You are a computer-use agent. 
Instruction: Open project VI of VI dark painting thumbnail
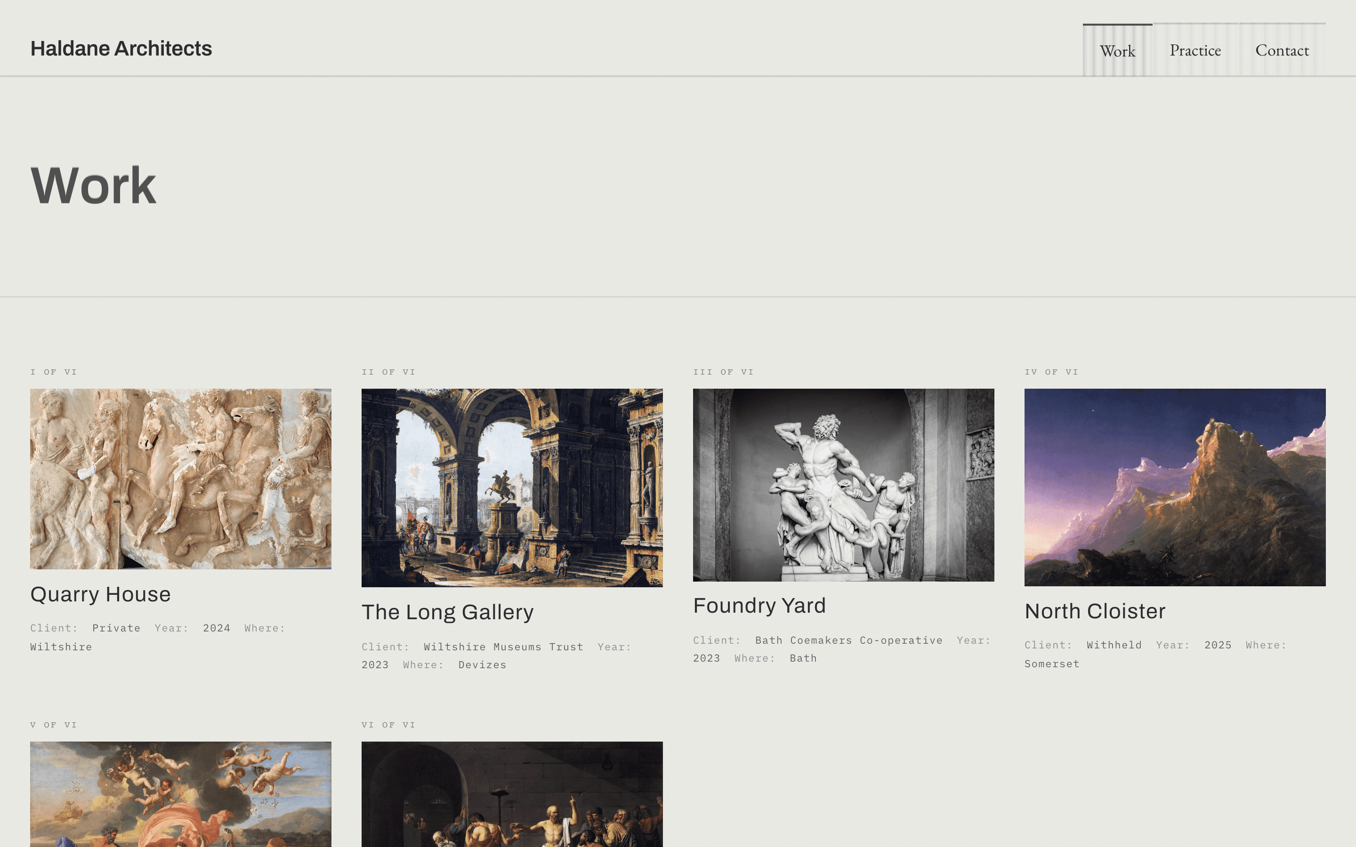[512, 794]
